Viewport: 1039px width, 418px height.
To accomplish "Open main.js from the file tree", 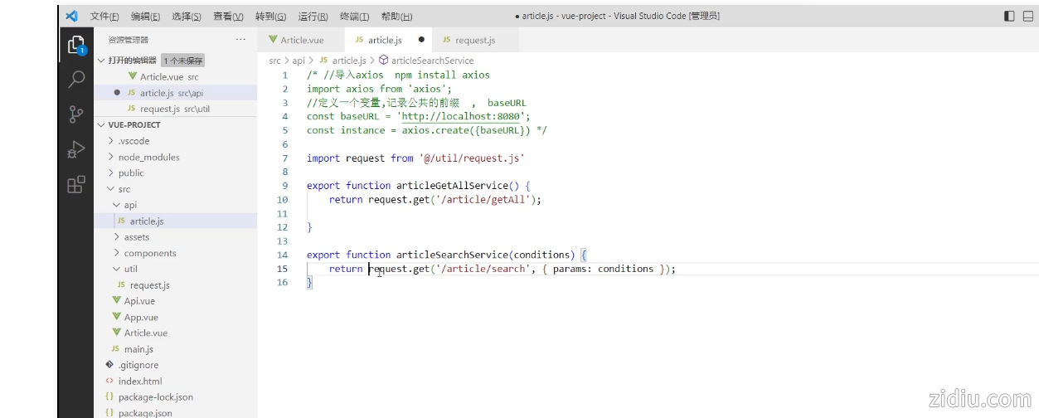I will tap(138, 349).
